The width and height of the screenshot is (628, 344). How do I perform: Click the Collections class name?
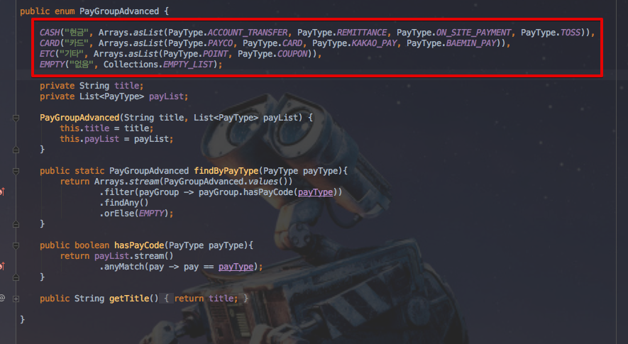[x=131, y=65]
